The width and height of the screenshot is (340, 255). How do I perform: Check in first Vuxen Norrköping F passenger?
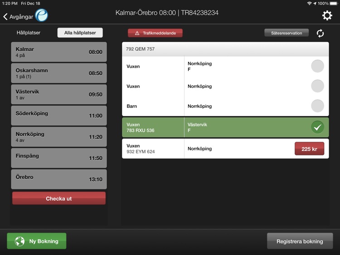pyautogui.click(x=317, y=66)
